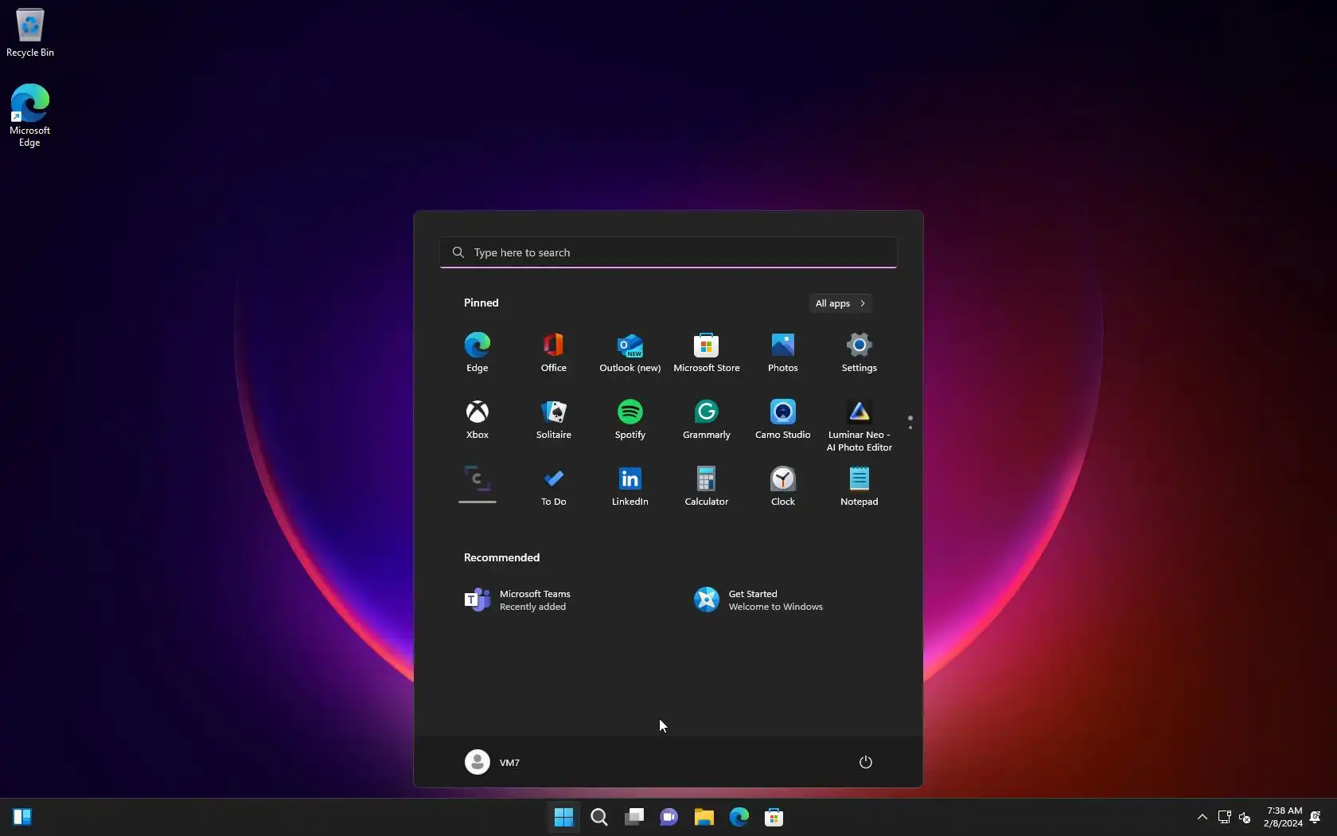This screenshot has height=836, width=1337.
Task: Expand the All apps list
Action: click(x=840, y=303)
